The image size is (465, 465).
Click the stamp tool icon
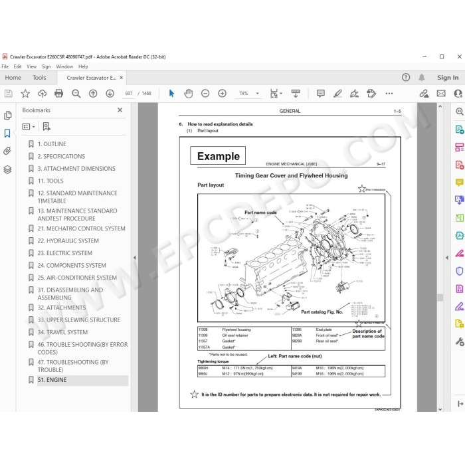pos(371,94)
